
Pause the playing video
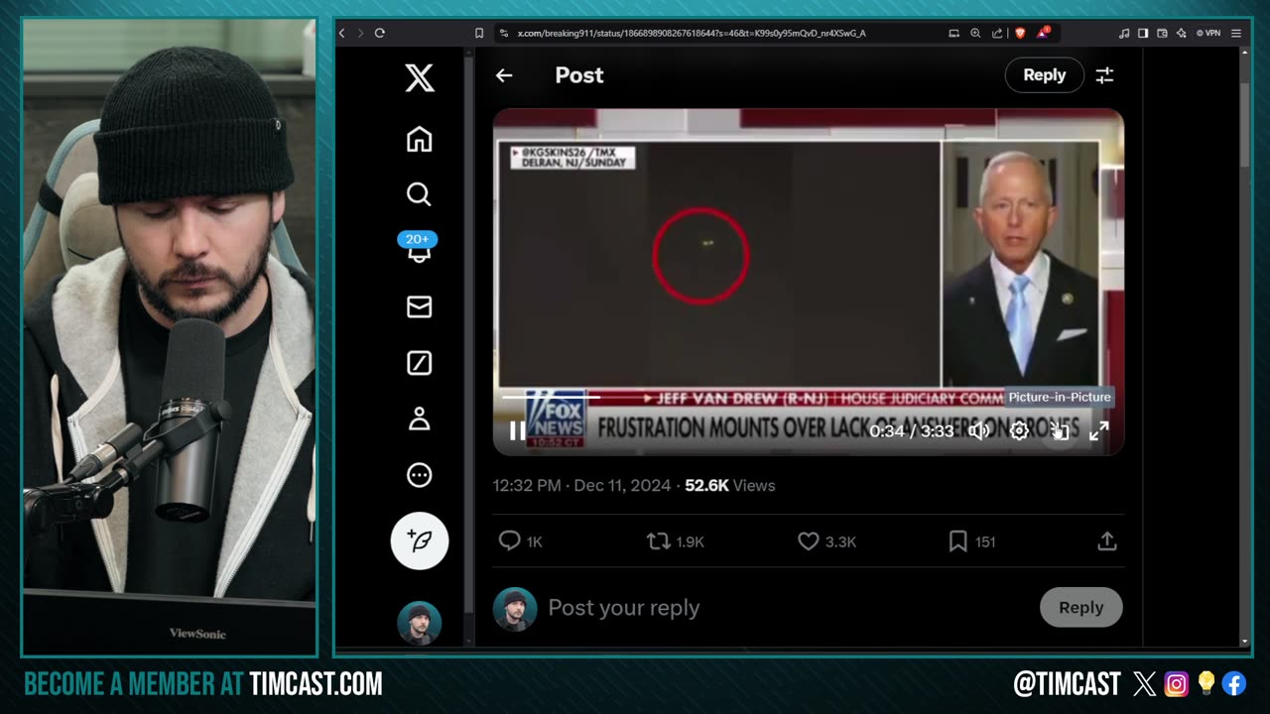tap(517, 430)
